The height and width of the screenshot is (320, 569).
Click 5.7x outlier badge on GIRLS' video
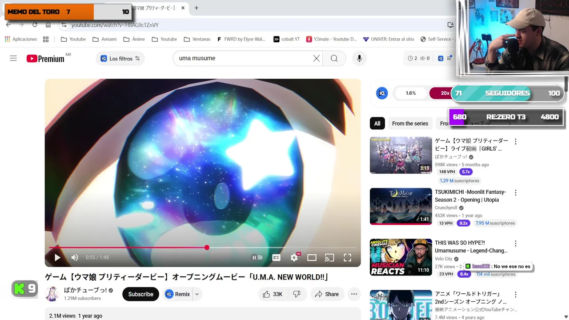coord(466,172)
